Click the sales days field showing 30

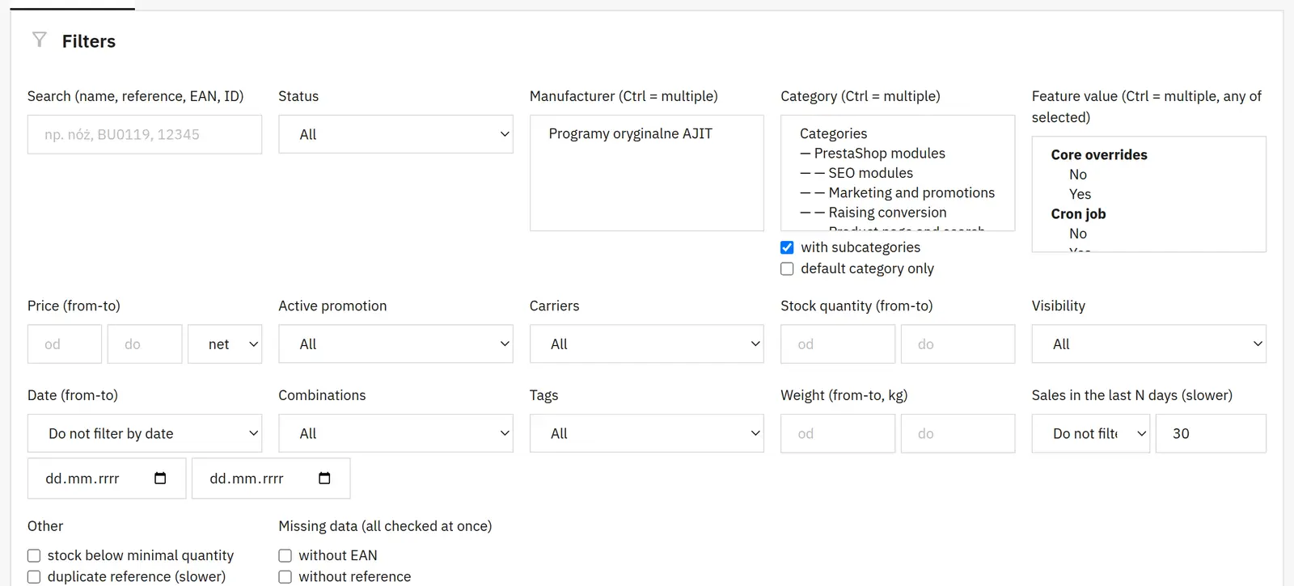click(1211, 433)
